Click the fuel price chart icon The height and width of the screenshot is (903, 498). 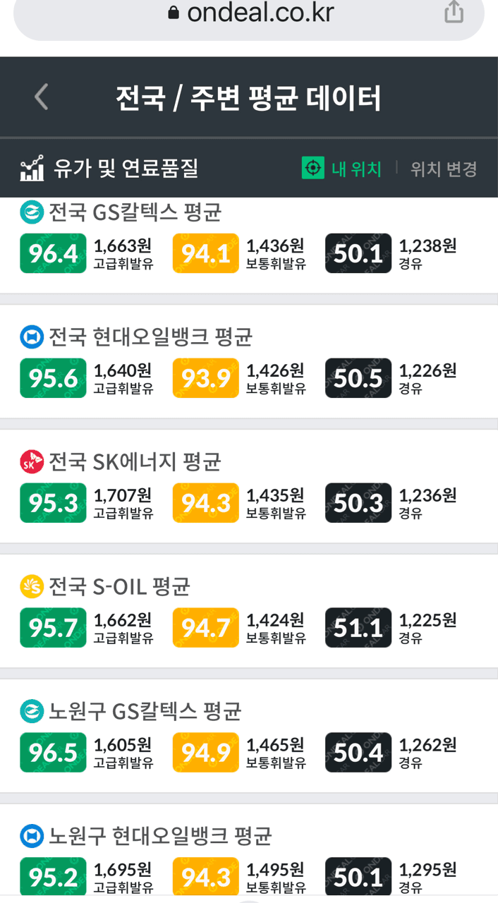pos(30,167)
